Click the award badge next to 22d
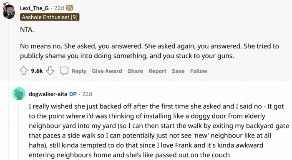Screen dimensions: 292x160 click(70, 8)
